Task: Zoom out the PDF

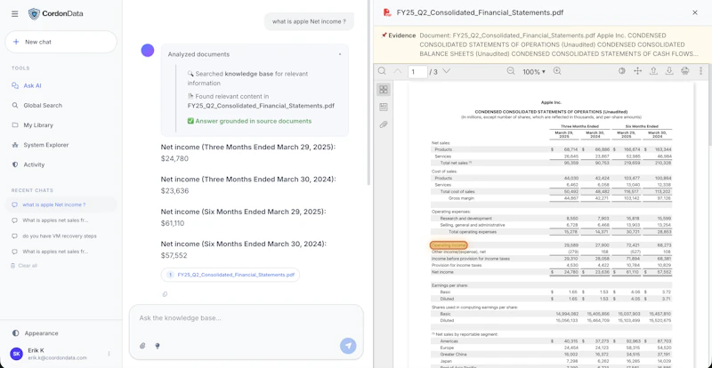Action: [511, 71]
